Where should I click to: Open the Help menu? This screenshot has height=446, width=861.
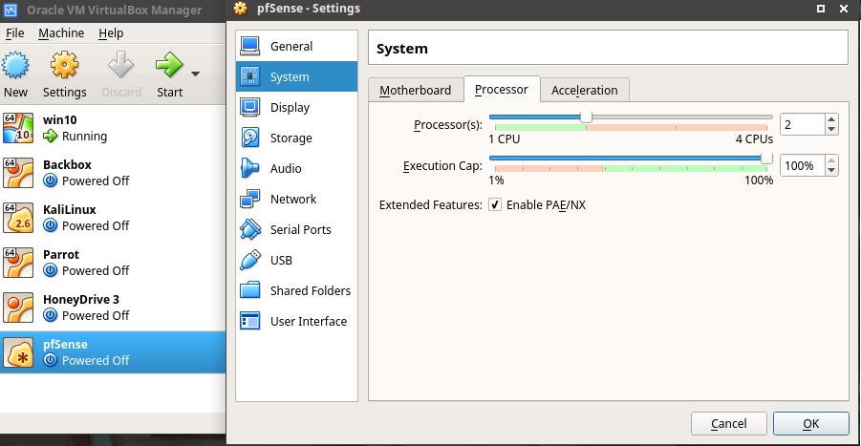[x=111, y=32]
